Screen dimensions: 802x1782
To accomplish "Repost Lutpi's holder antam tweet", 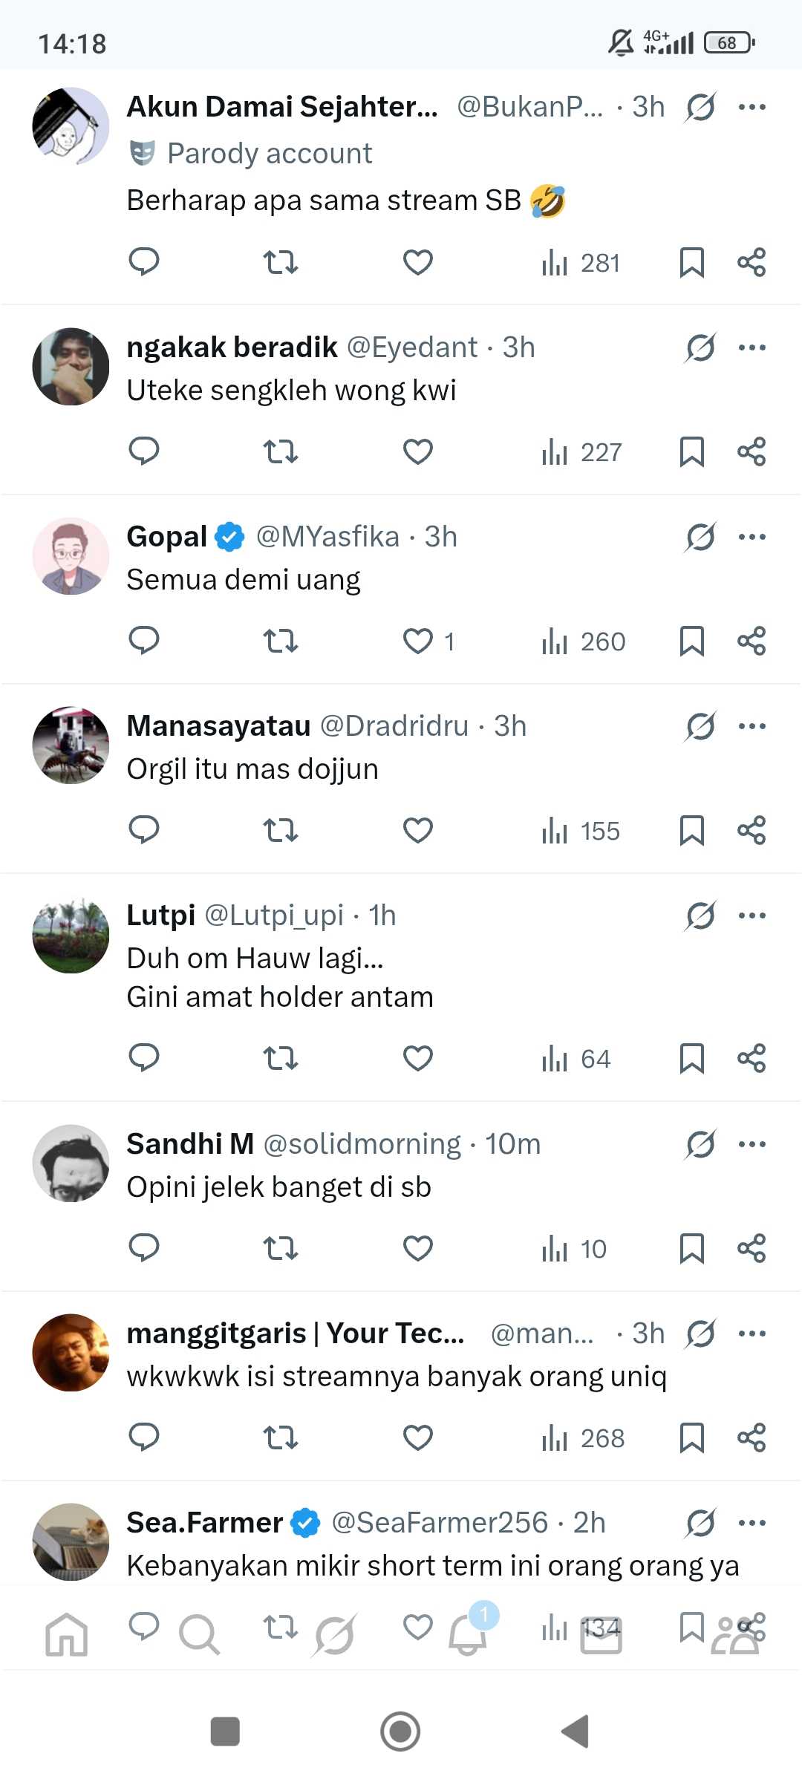I will click(x=281, y=1058).
